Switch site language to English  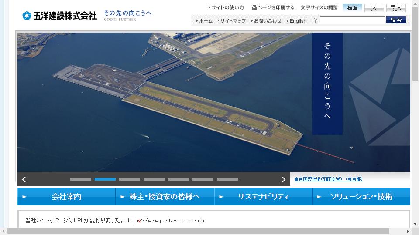click(298, 21)
